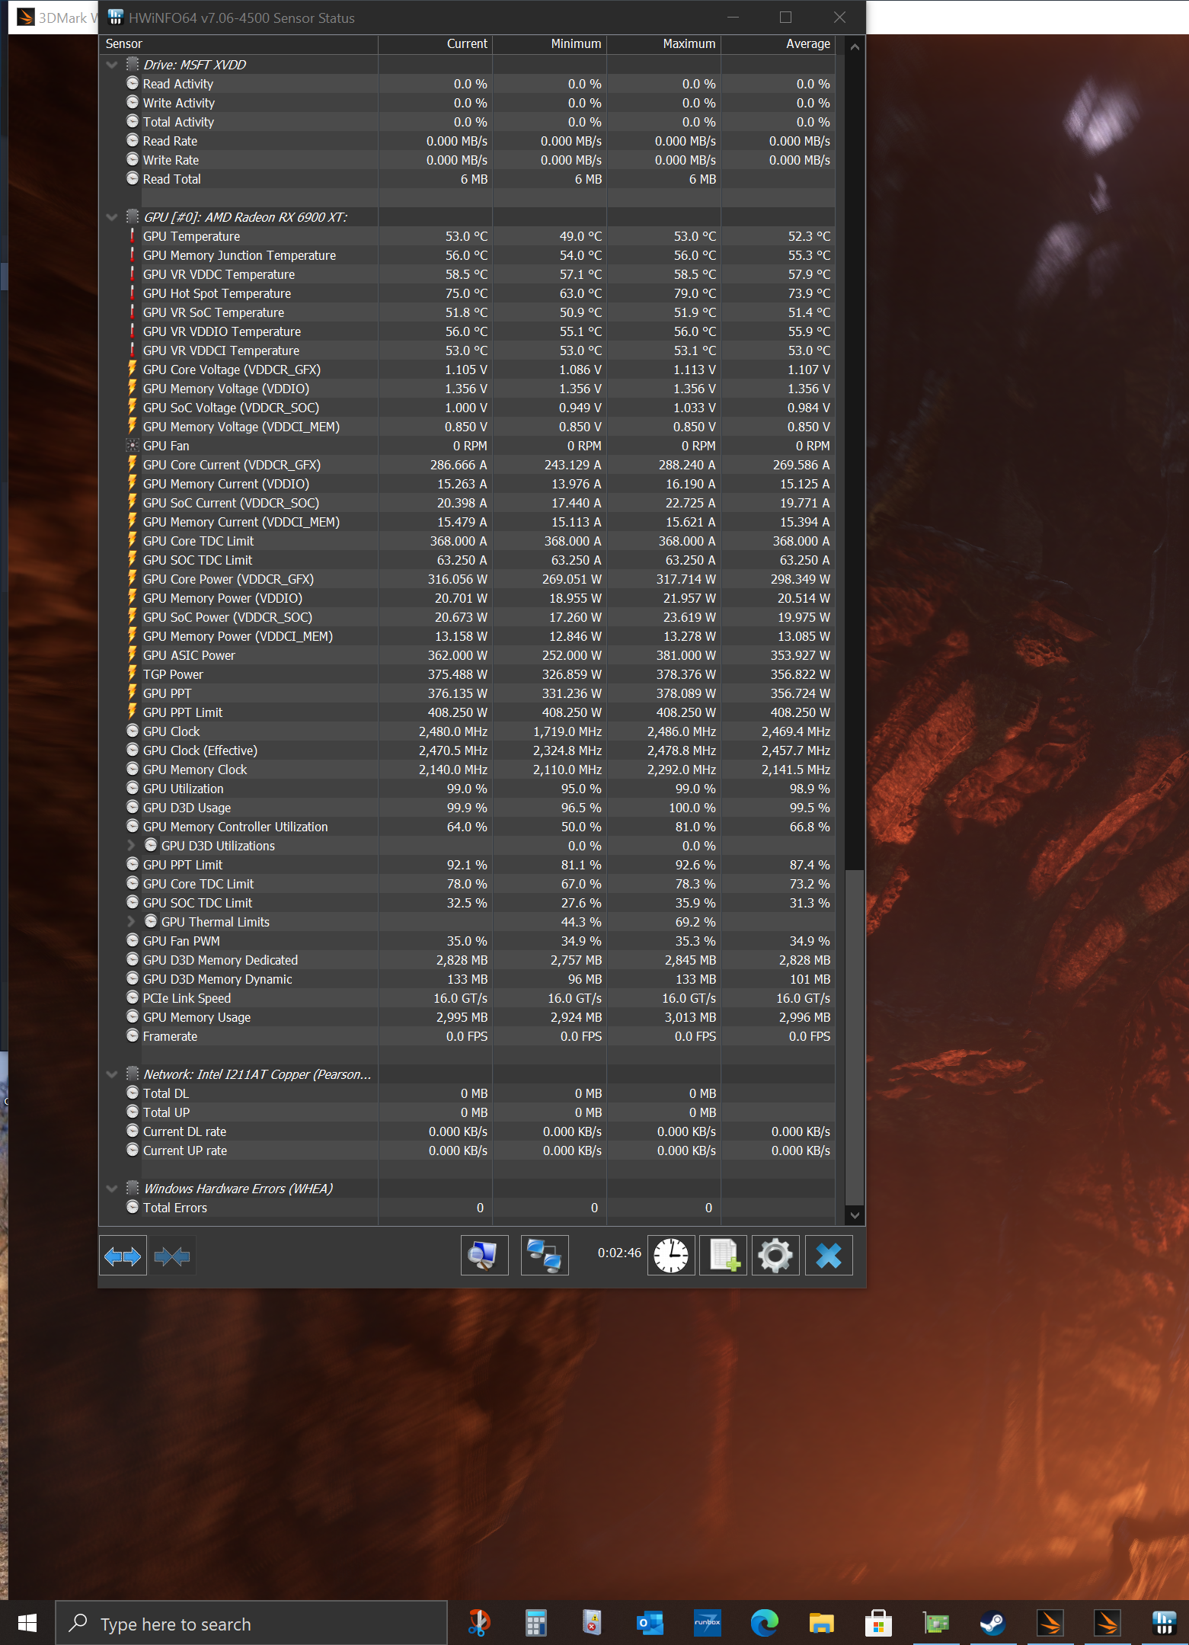The width and height of the screenshot is (1189, 1645).
Task: Click the Maximum column header
Action: (x=664, y=44)
